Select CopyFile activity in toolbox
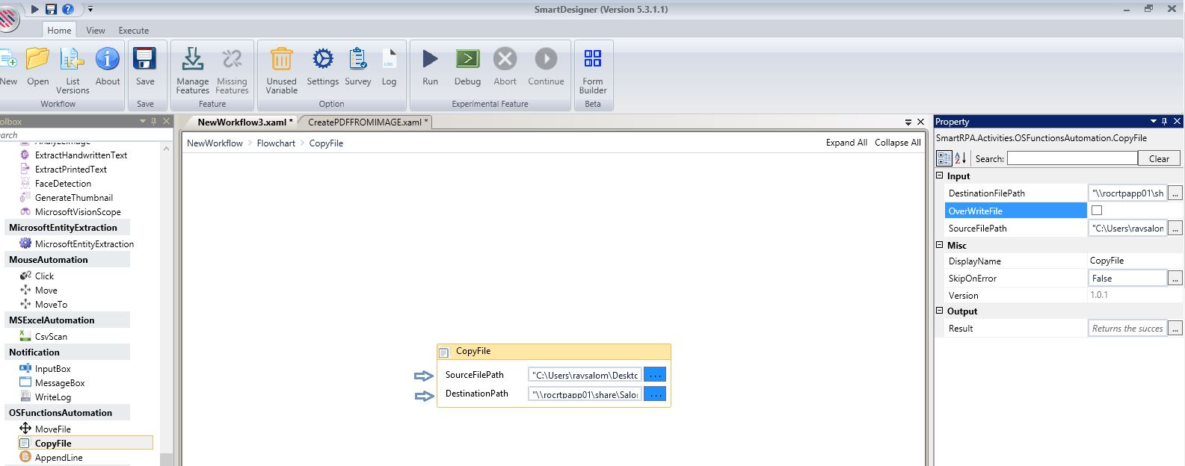Viewport: 1185px width, 466px height. coord(53,443)
